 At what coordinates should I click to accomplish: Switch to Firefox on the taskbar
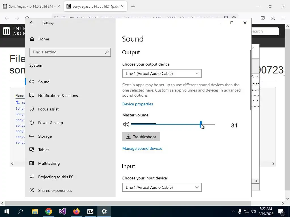click(76, 211)
